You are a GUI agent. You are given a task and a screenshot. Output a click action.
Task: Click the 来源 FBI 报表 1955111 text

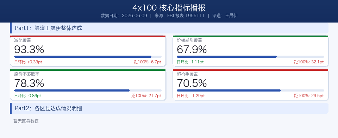179,15
